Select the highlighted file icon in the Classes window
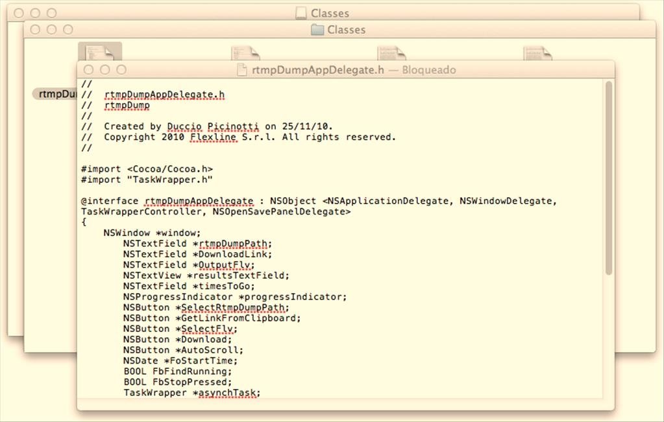Viewport: 664px width, 422px height. pos(100,52)
